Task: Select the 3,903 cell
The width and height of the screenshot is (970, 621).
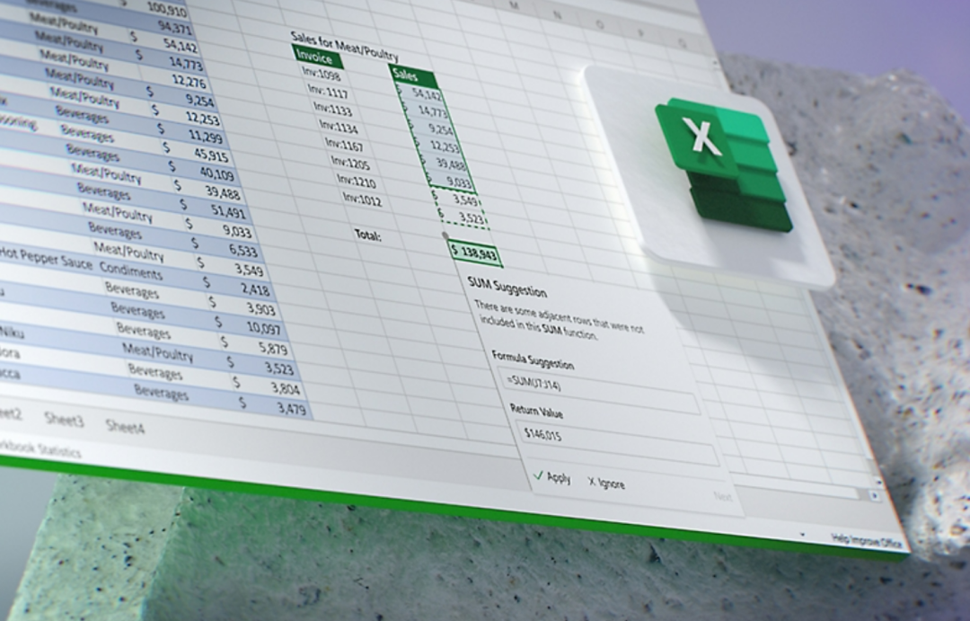Action: click(x=260, y=308)
